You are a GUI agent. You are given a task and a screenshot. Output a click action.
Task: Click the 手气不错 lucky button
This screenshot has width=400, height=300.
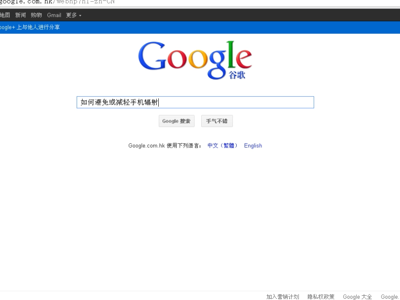click(x=217, y=121)
